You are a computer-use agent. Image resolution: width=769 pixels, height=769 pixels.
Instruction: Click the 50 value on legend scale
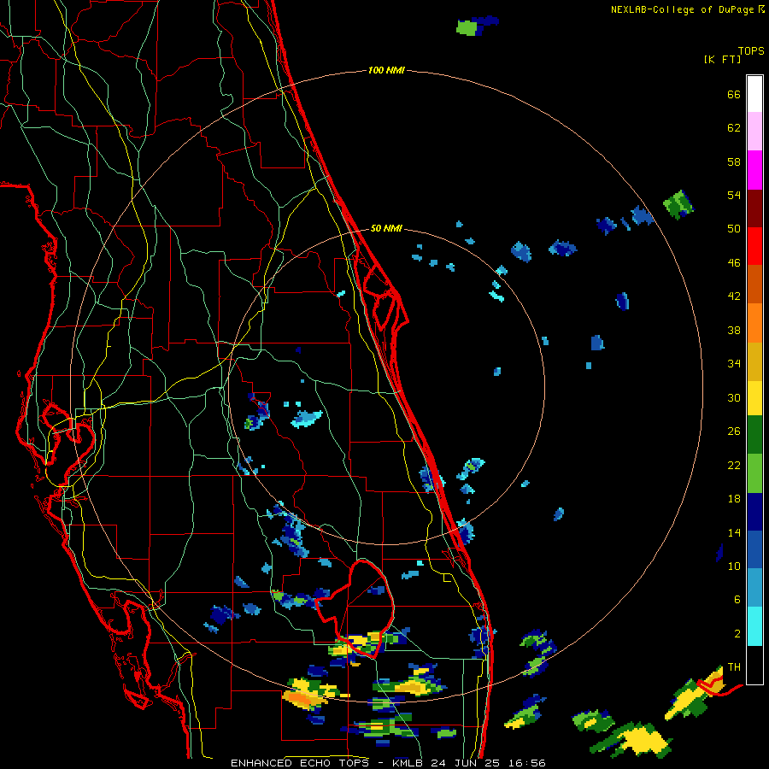point(734,229)
